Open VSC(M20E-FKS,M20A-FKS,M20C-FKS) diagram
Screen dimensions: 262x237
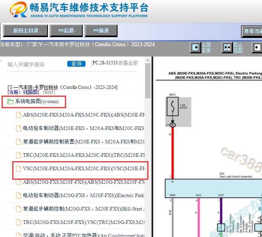[84, 169]
